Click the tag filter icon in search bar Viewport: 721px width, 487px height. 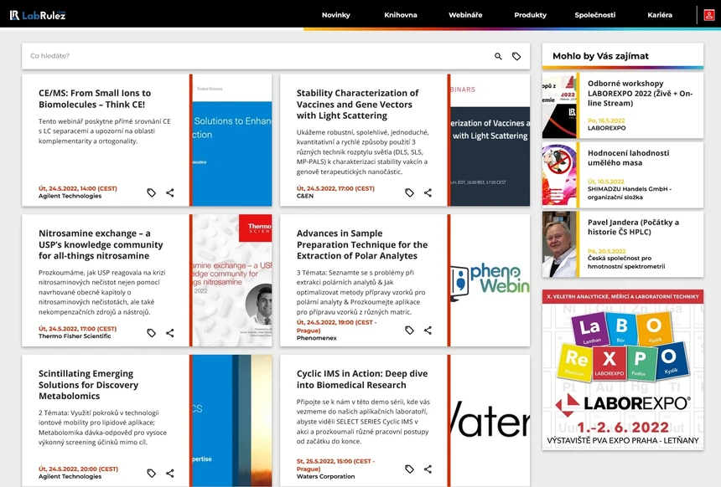tap(516, 56)
